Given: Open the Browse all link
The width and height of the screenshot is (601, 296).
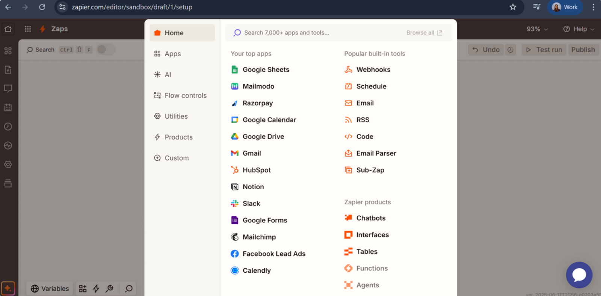Looking at the screenshot, I should (424, 33).
